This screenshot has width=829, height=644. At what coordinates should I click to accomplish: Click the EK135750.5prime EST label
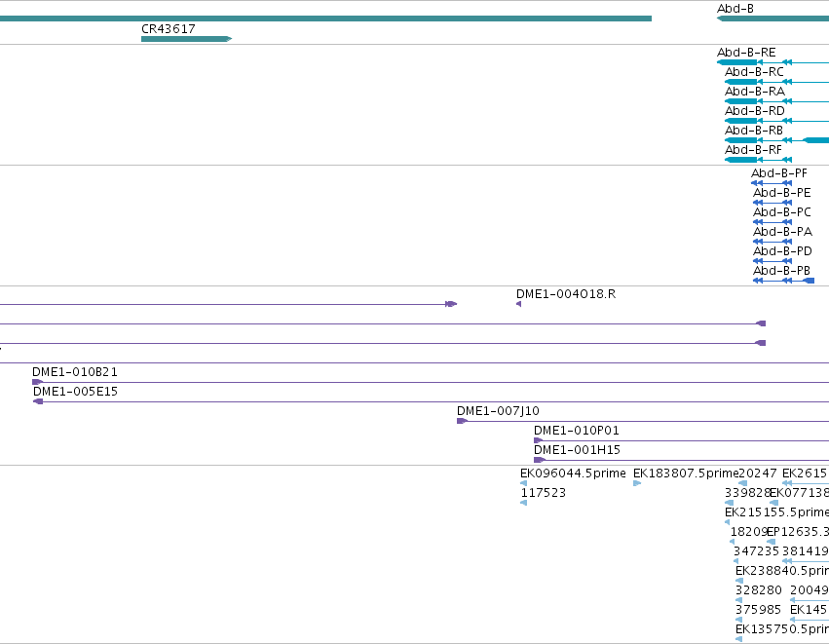tap(782, 629)
